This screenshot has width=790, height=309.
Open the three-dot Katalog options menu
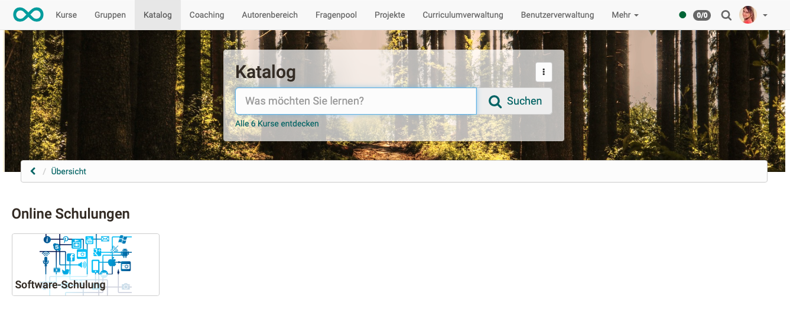tap(544, 72)
